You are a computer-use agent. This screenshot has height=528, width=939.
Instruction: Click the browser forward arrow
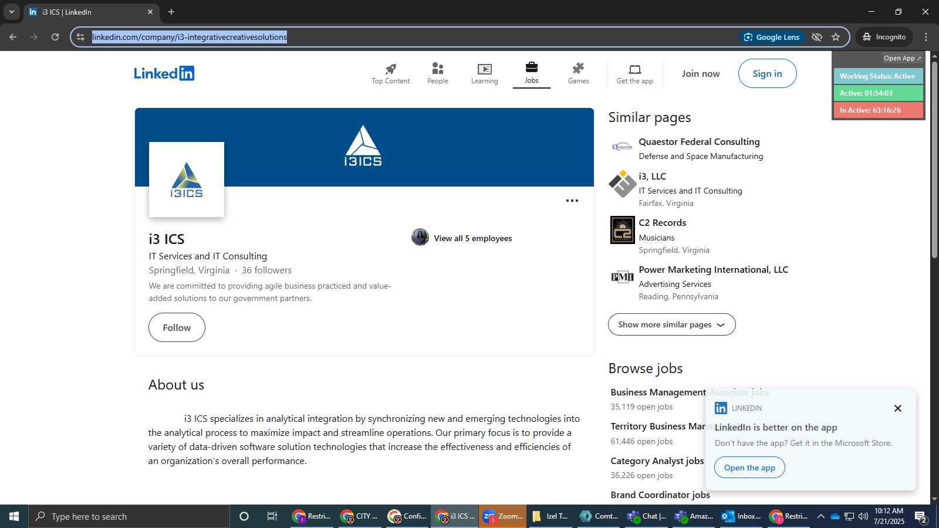coord(34,37)
